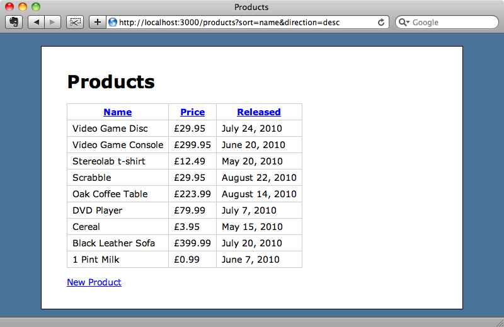Click the "June 7, 2010" date cell
Image resolution: width=504 pixels, height=327 pixels.
click(259, 260)
